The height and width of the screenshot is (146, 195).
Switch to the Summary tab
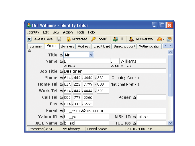[x=36, y=46]
